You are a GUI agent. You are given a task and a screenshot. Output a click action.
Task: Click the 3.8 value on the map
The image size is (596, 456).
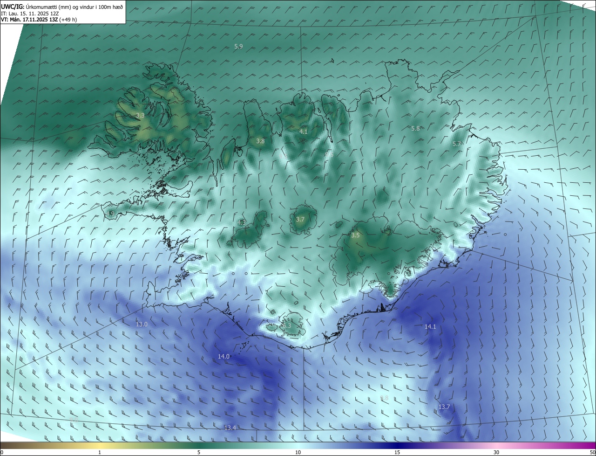point(260,141)
